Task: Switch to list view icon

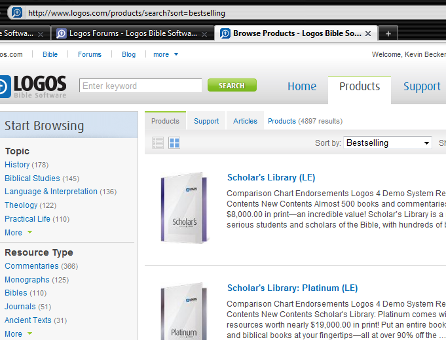Action: tap(158, 143)
